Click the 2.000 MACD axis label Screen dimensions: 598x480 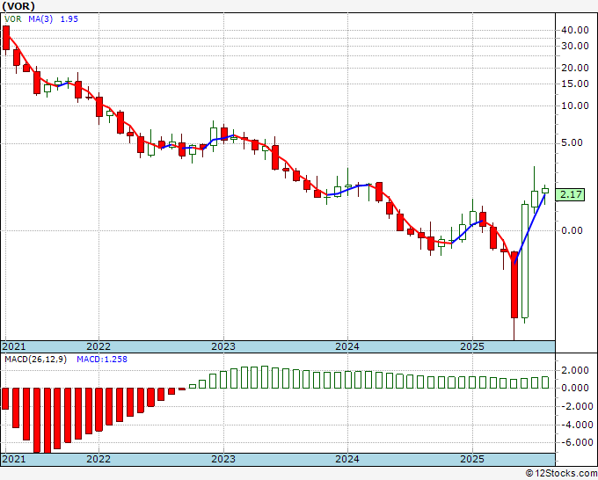point(575,370)
